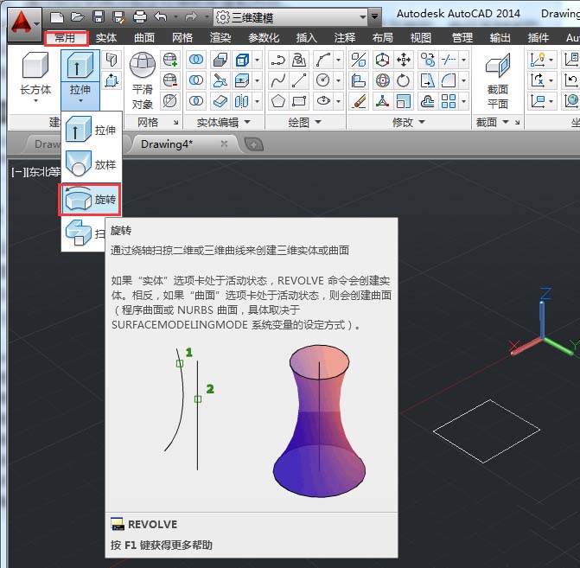Select the Move tool with four arrows

[403, 60]
